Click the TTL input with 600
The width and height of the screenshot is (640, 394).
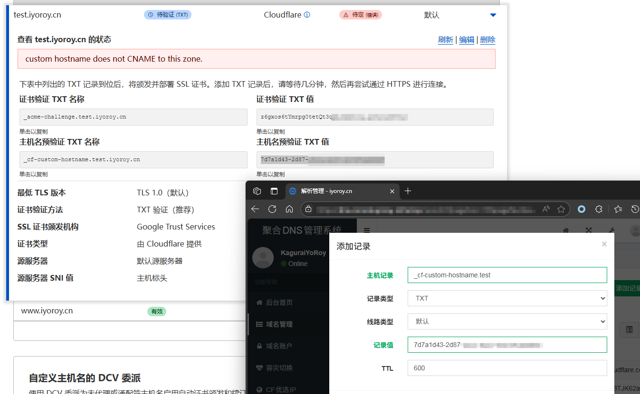(x=507, y=368)
